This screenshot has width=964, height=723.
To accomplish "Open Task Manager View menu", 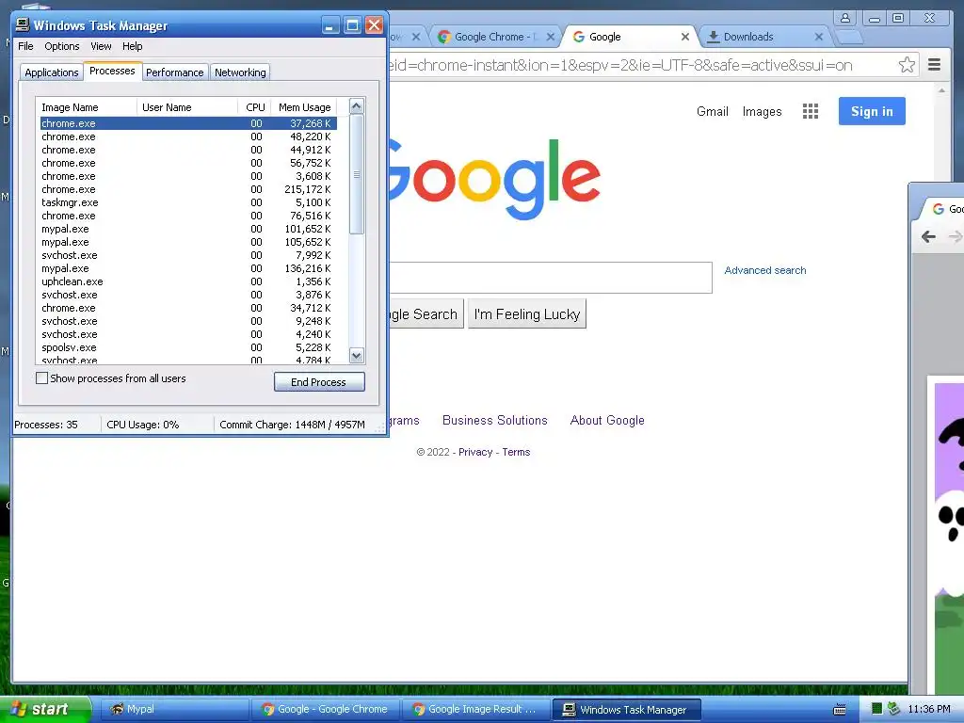I will point(101,46).
